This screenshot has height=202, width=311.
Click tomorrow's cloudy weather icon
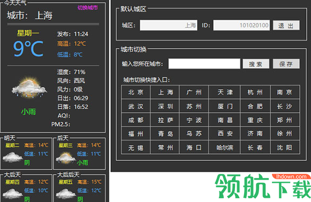pos(13,157)
